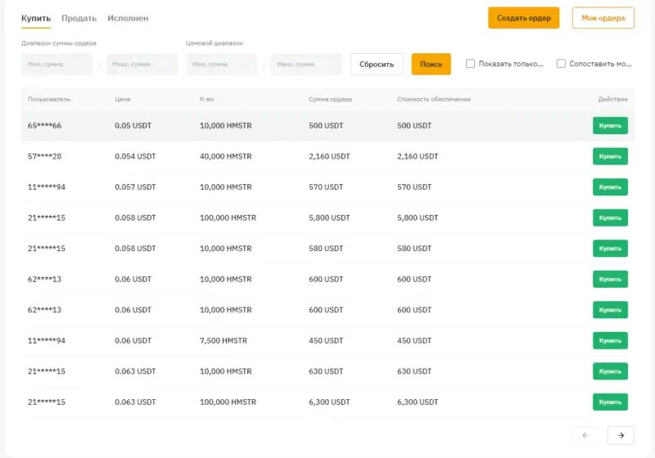The image size is (655, 458).
Task: Buy the 0.057 USDT order from 11*****94
Action: (610, 186)
